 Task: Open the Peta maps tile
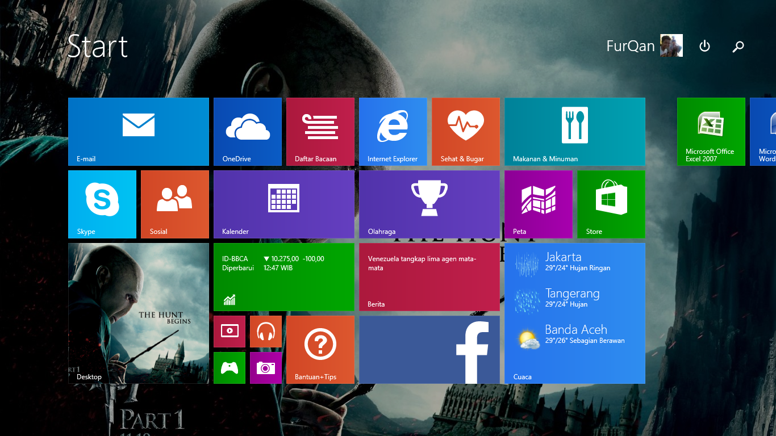539,204
